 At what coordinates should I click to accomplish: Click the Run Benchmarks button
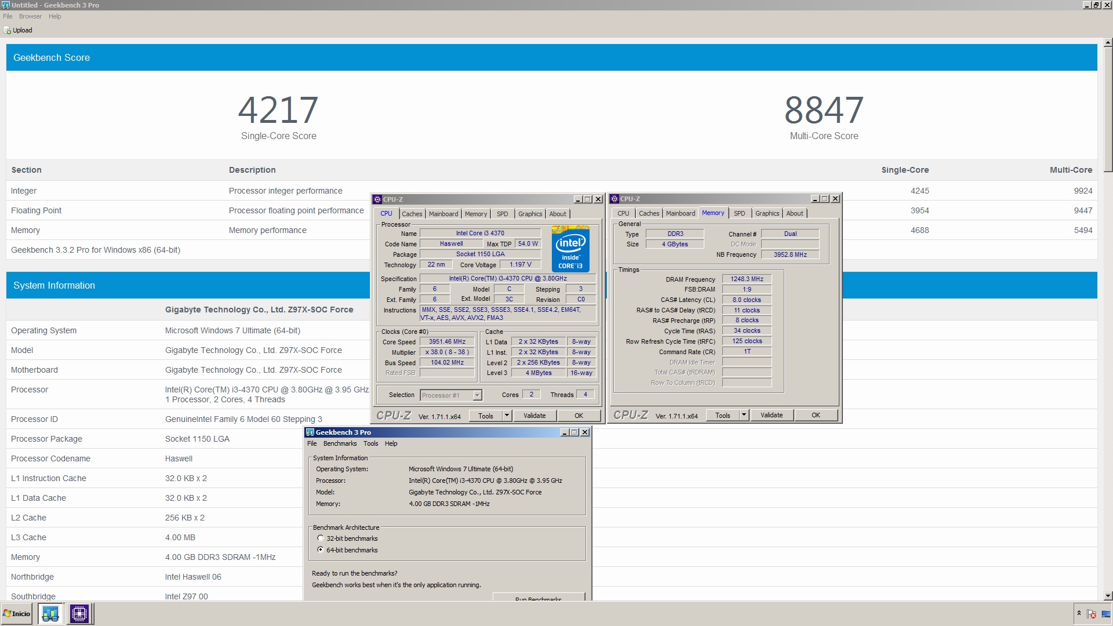click(x=539, y=597)
